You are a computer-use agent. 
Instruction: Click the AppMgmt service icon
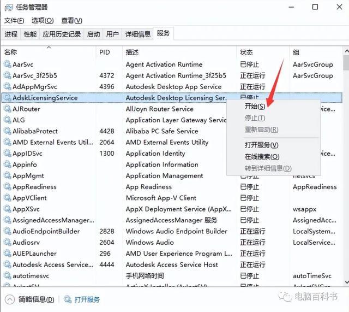point(7,176)
